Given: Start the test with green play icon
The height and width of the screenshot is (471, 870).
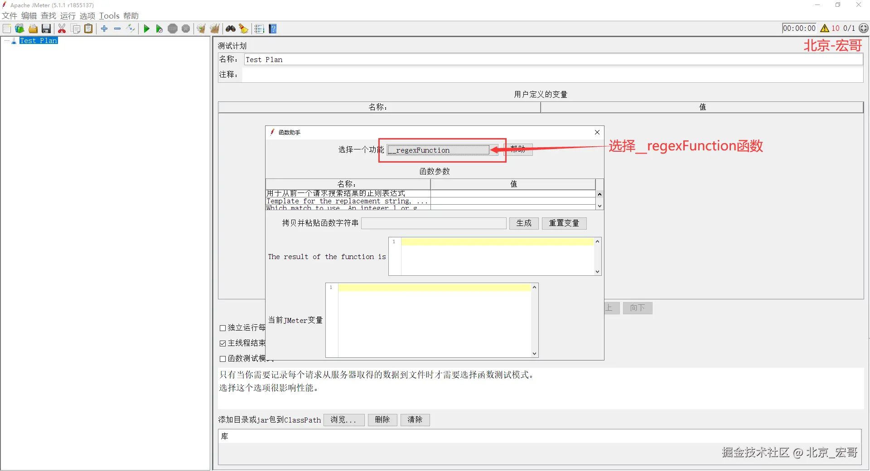Looking at the screenshot, I should [x=146, y=29].
